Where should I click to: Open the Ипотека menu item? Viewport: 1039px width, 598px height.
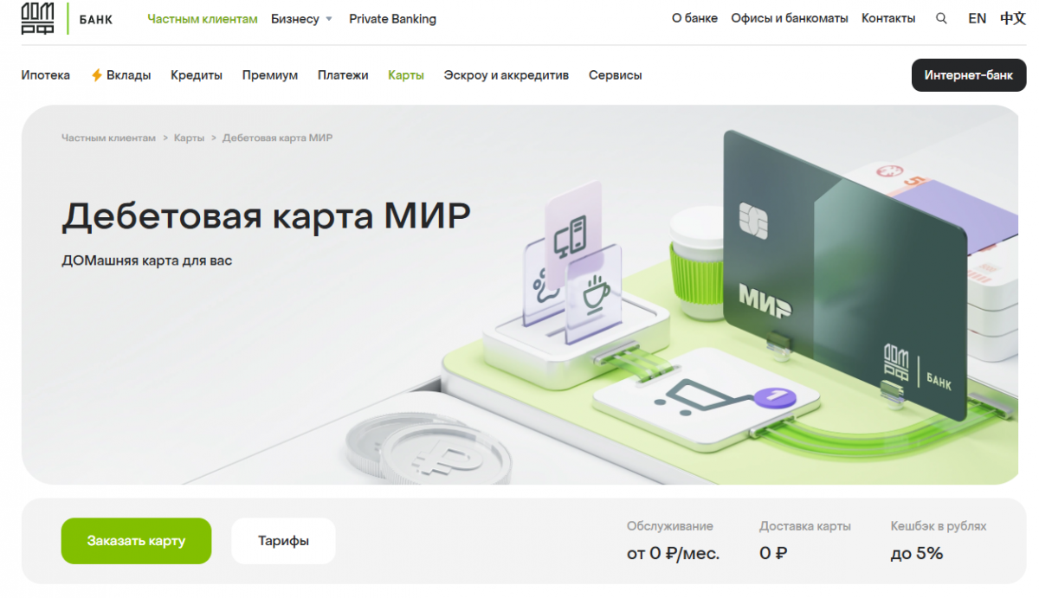46,75
